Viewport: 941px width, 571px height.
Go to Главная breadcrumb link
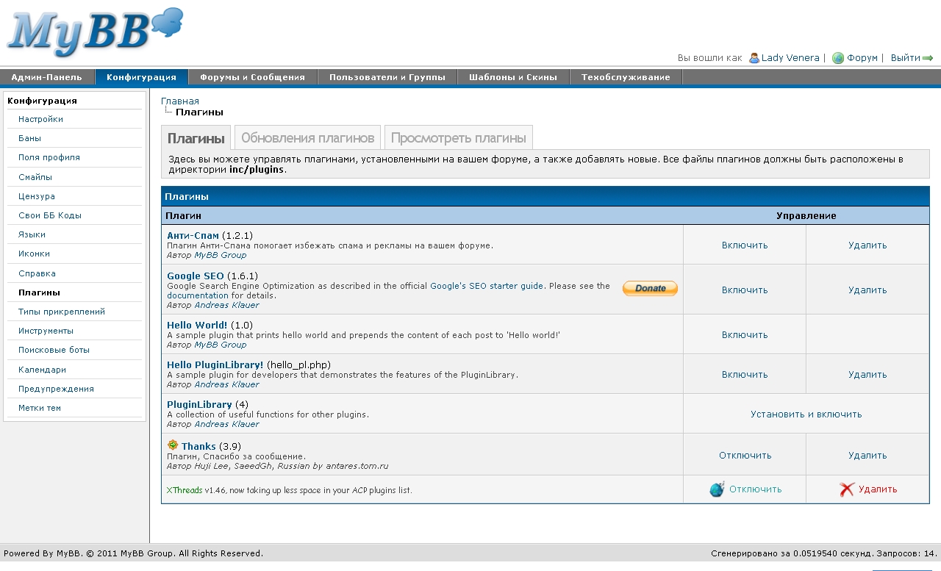(x=180, y=101)
